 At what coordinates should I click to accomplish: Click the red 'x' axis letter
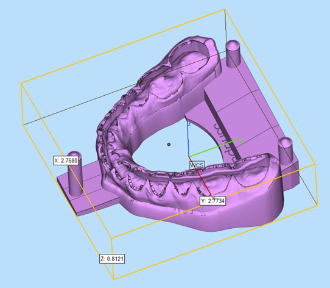coord(214,198)
